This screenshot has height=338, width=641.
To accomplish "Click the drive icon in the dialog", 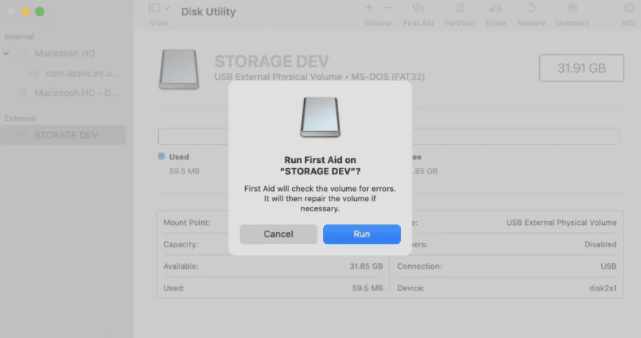I will tap(320, 117).
